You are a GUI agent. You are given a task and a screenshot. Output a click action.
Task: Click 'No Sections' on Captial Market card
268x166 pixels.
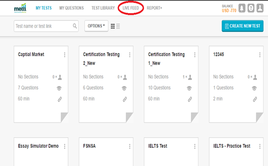[x=28, y=77]
